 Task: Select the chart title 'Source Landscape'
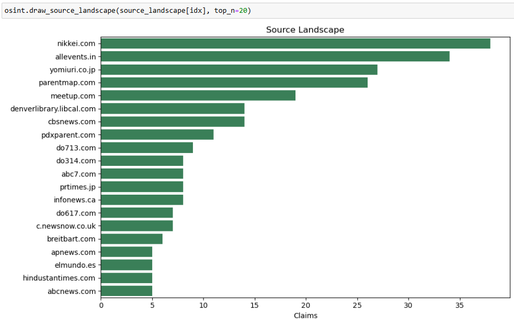305,30
